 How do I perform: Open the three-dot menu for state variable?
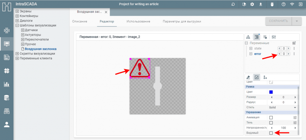294,48
